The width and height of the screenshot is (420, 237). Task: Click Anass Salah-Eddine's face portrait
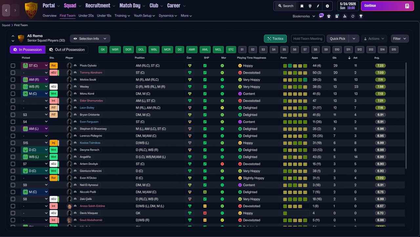(69, 206)
